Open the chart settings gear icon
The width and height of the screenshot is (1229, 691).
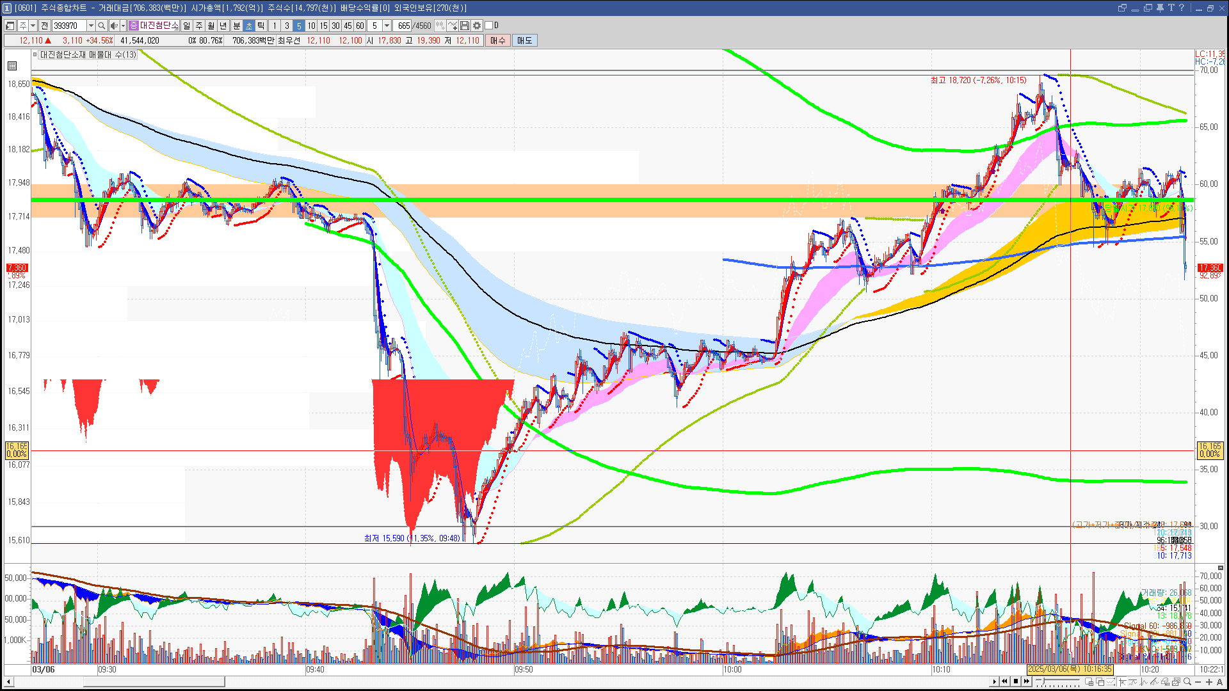pos(477,26)
